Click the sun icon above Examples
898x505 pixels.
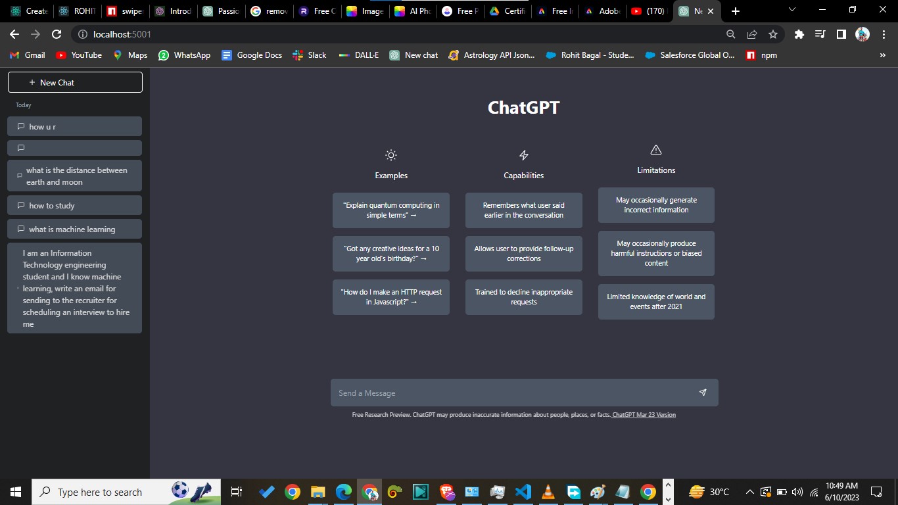(391, 155)
